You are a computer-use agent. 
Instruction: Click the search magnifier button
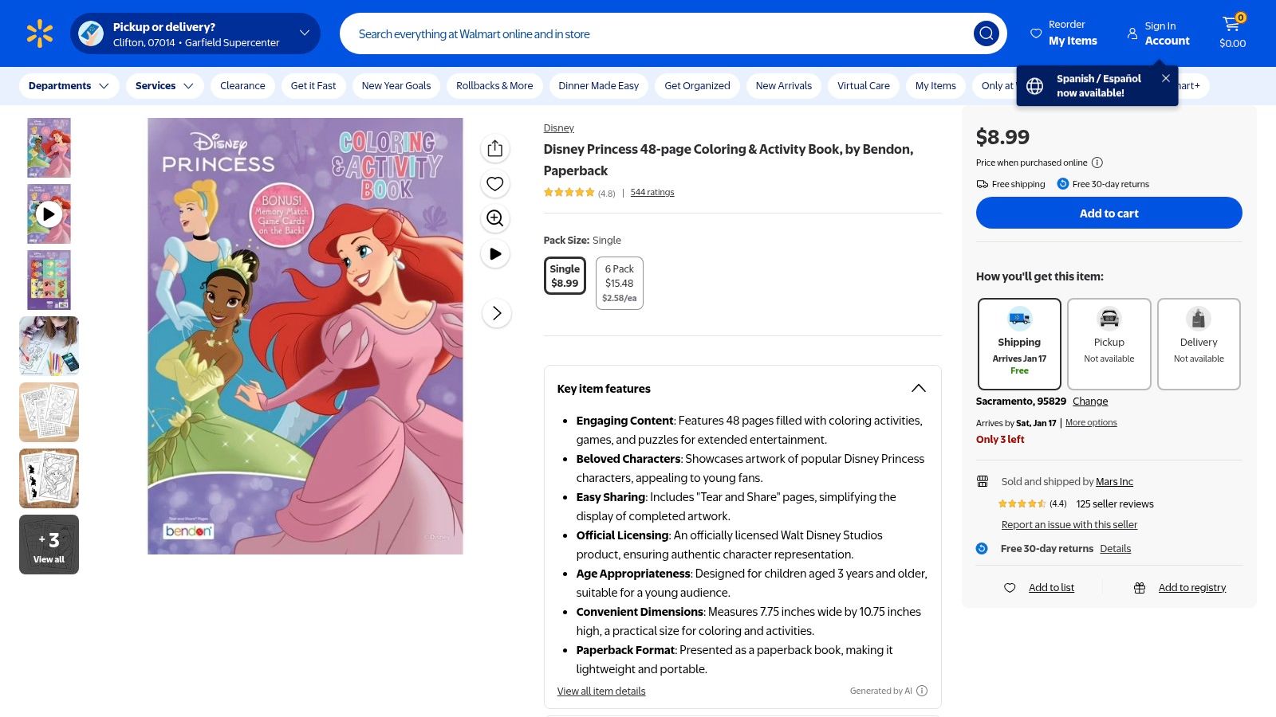pos(986,33)
